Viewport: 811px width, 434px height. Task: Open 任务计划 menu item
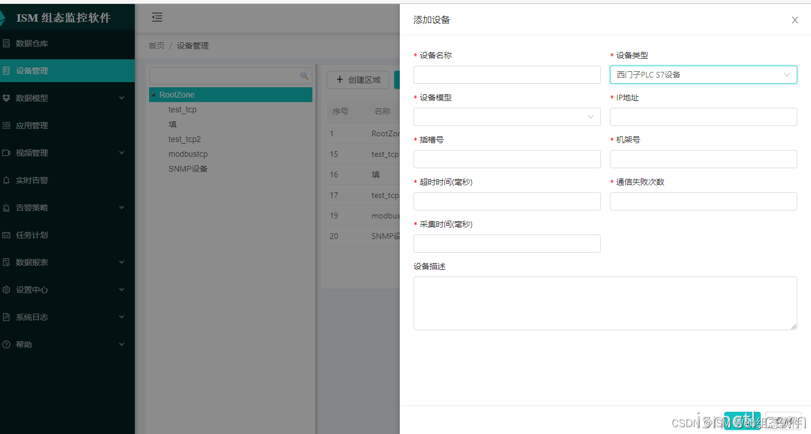[67, 235]
